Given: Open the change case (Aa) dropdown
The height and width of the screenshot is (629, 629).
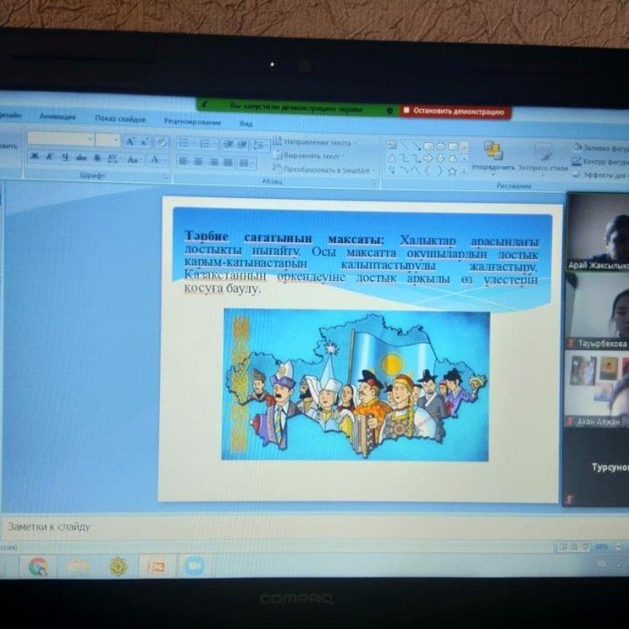Looking at the screenshot, I should pos(133,159).
